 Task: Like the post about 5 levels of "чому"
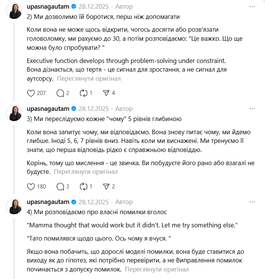click(32, 187)
